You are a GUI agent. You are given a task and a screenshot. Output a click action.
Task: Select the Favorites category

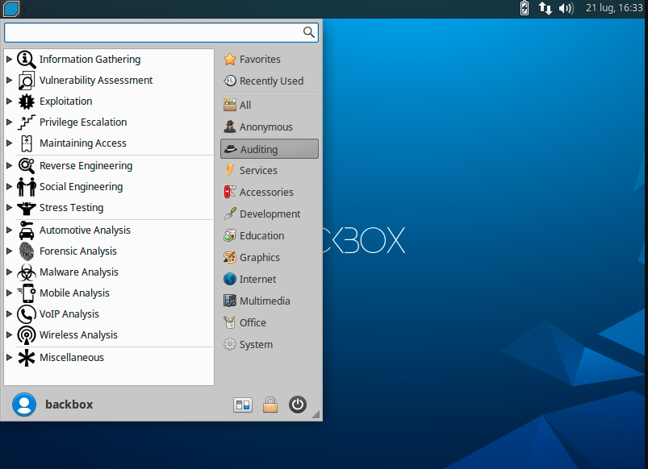coord(270,60)
